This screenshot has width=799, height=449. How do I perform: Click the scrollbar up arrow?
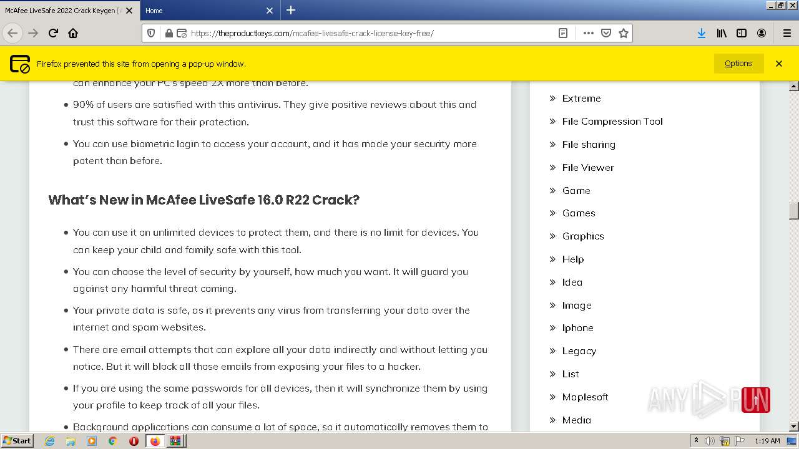pos(794,86)
